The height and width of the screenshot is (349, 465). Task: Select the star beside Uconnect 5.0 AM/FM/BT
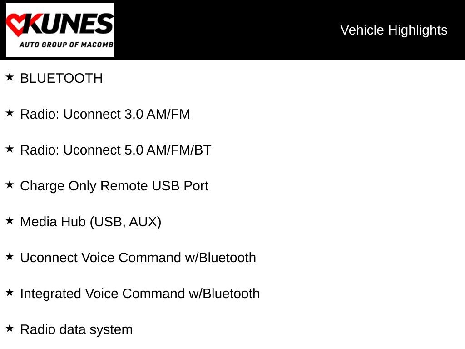(10, 149)
